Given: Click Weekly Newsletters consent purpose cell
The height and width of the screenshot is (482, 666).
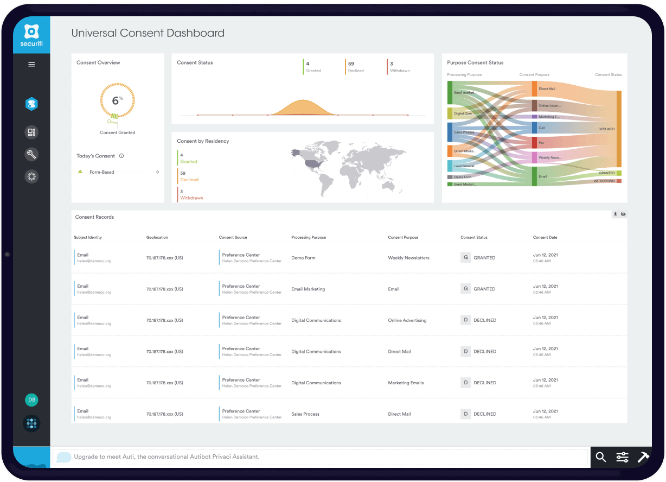Looking at the screenshot, I should pos(408,258).
